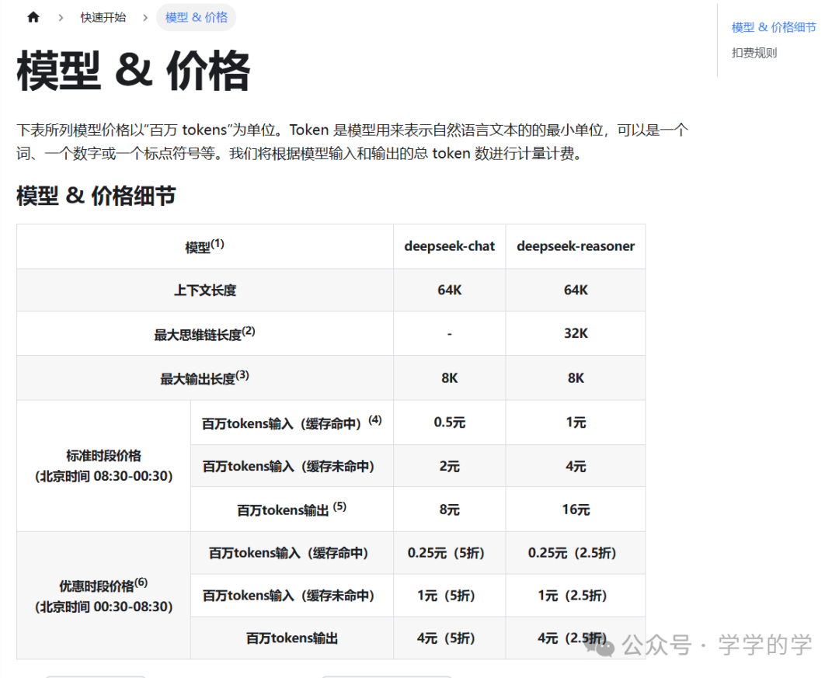Click discount-period 百万tokens输出 label without footnote
839x678 pixels.
click(291, 638)
